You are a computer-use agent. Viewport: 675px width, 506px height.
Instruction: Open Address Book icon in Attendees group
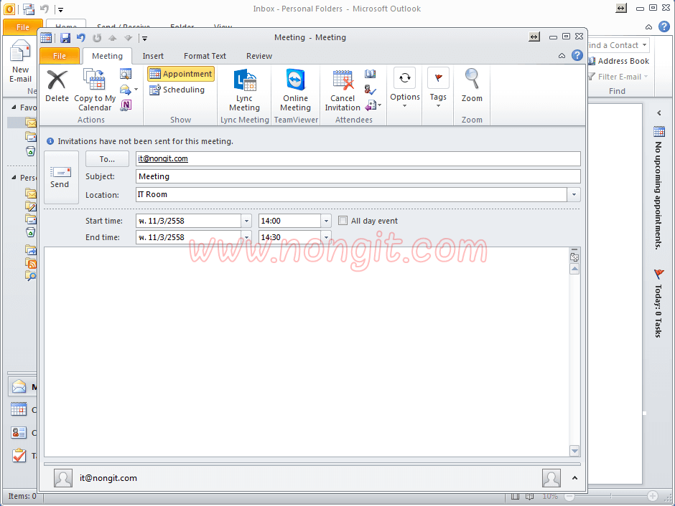tap(371, 74)
